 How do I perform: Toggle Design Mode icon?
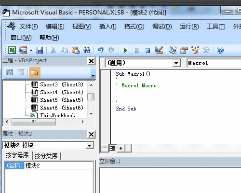(x=159, y=50)
